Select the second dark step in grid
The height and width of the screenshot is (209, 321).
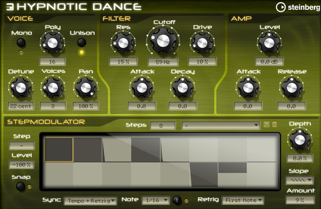88,149
